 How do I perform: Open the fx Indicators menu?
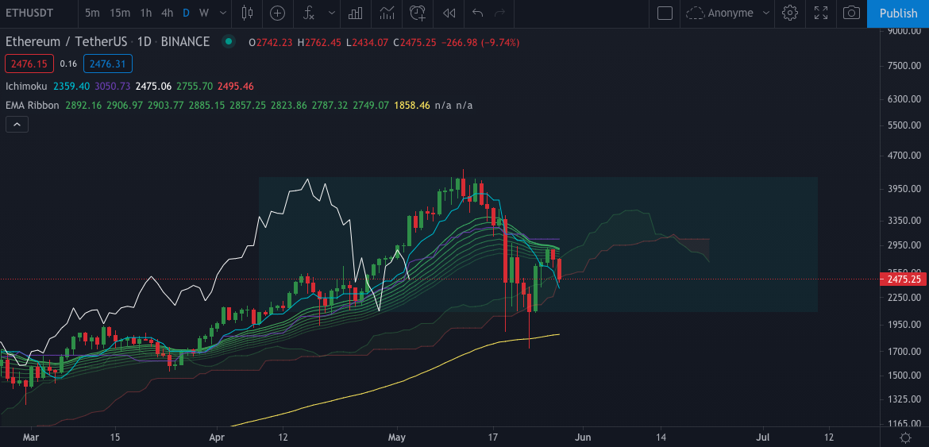309,13
